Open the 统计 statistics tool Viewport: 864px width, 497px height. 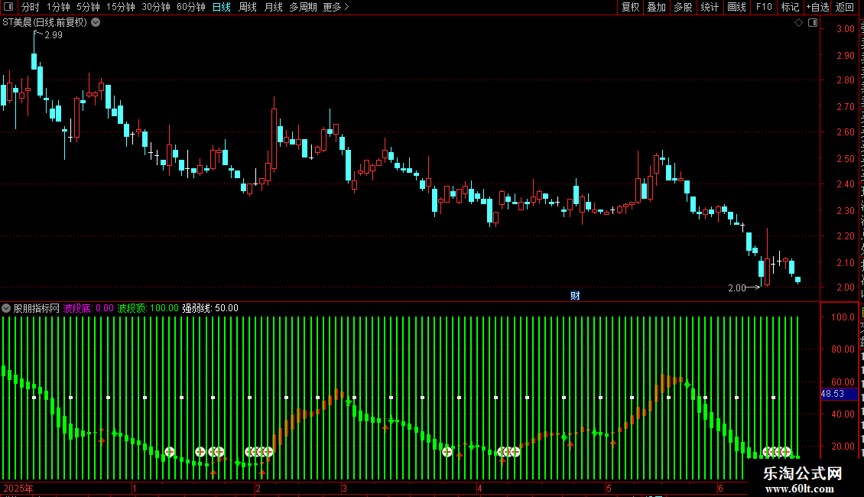point(709,7)
